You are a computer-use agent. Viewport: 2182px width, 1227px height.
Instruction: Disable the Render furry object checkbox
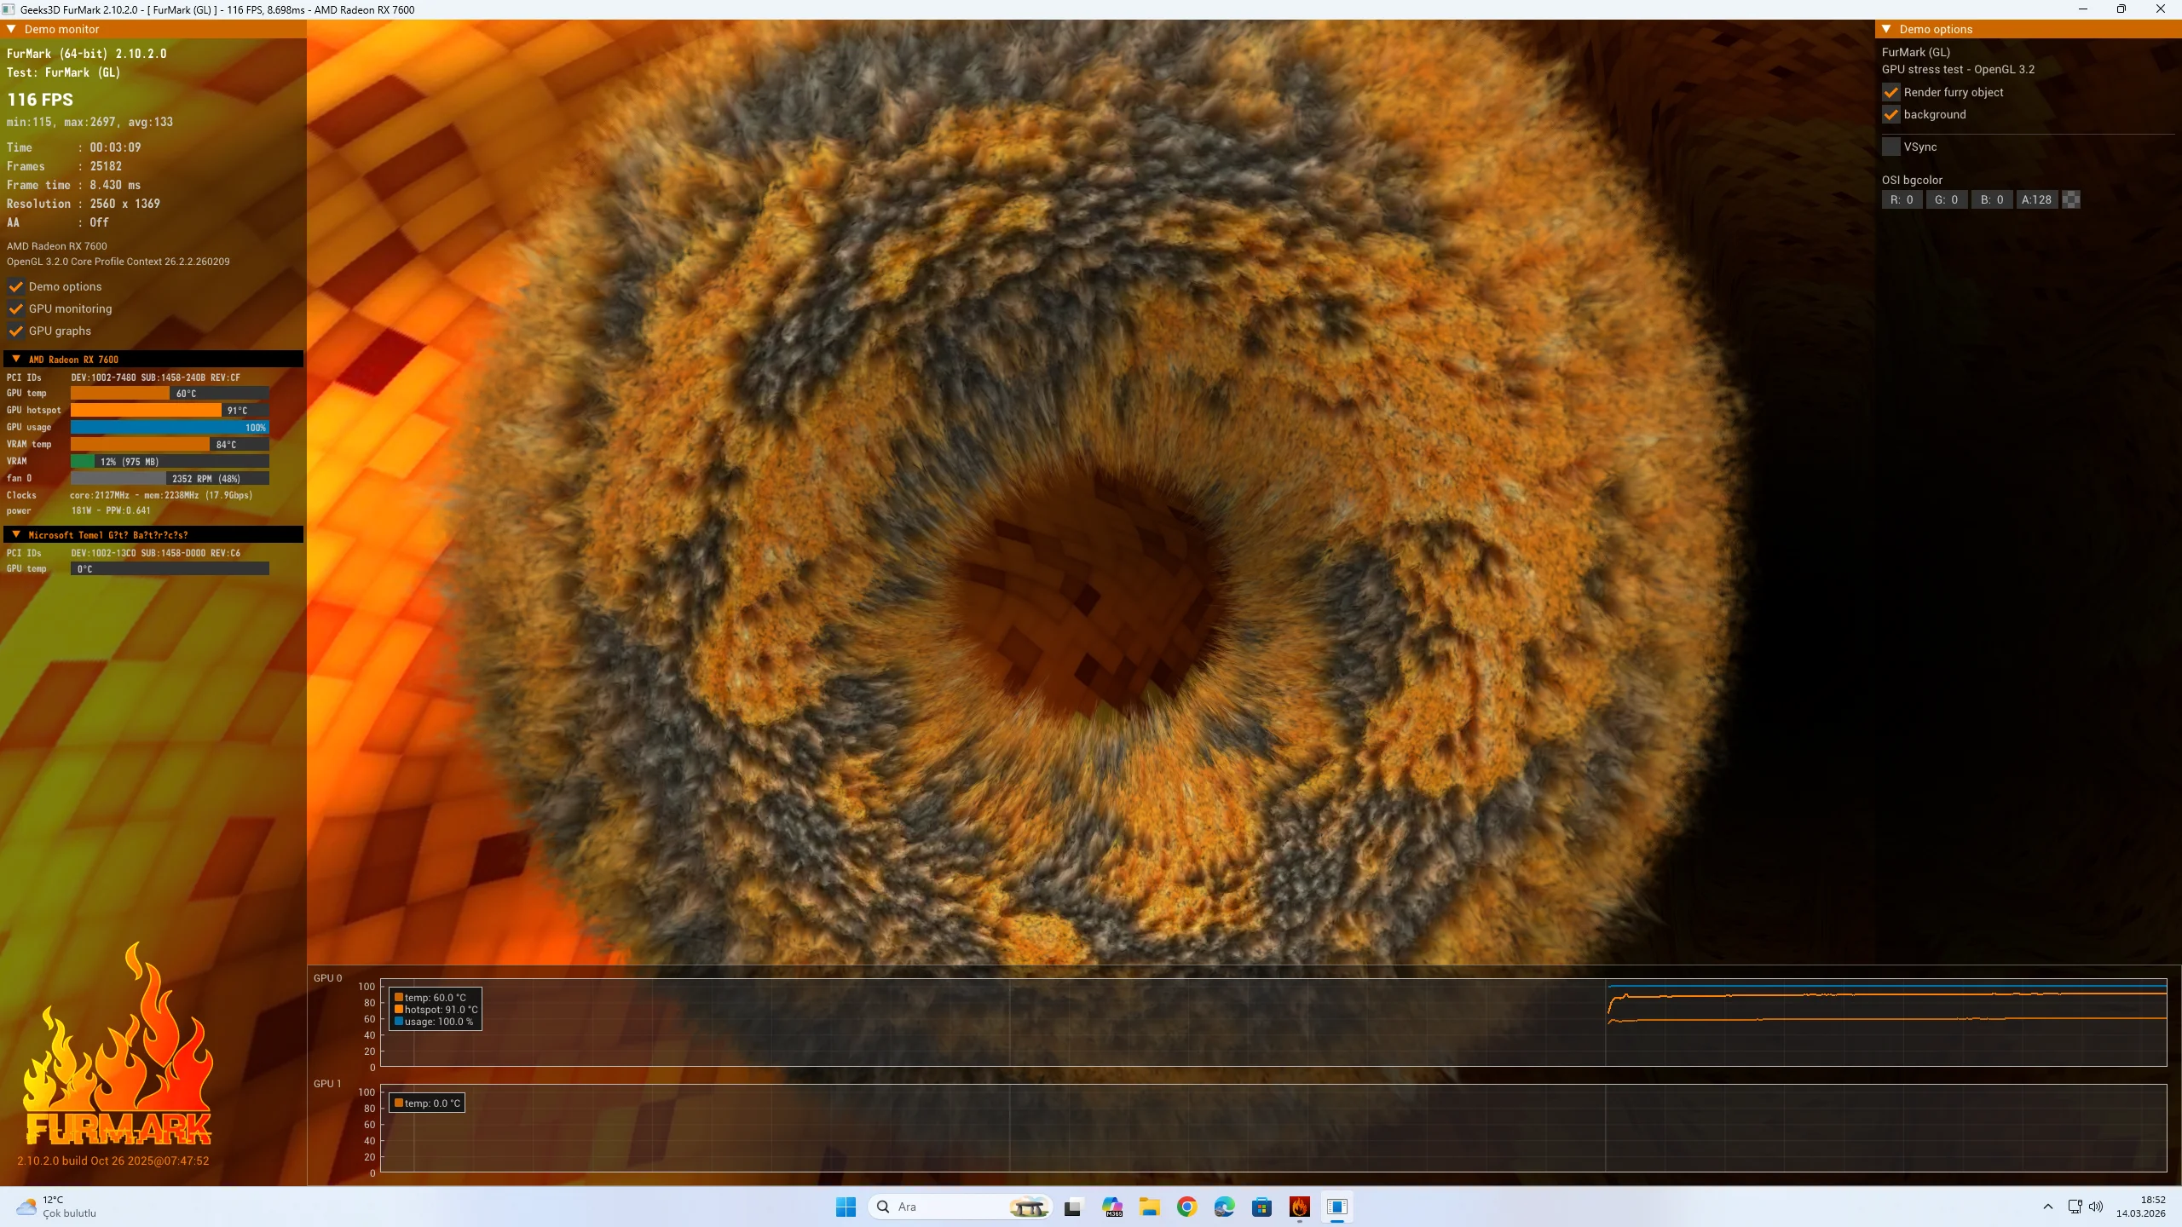click(1890, 92)
